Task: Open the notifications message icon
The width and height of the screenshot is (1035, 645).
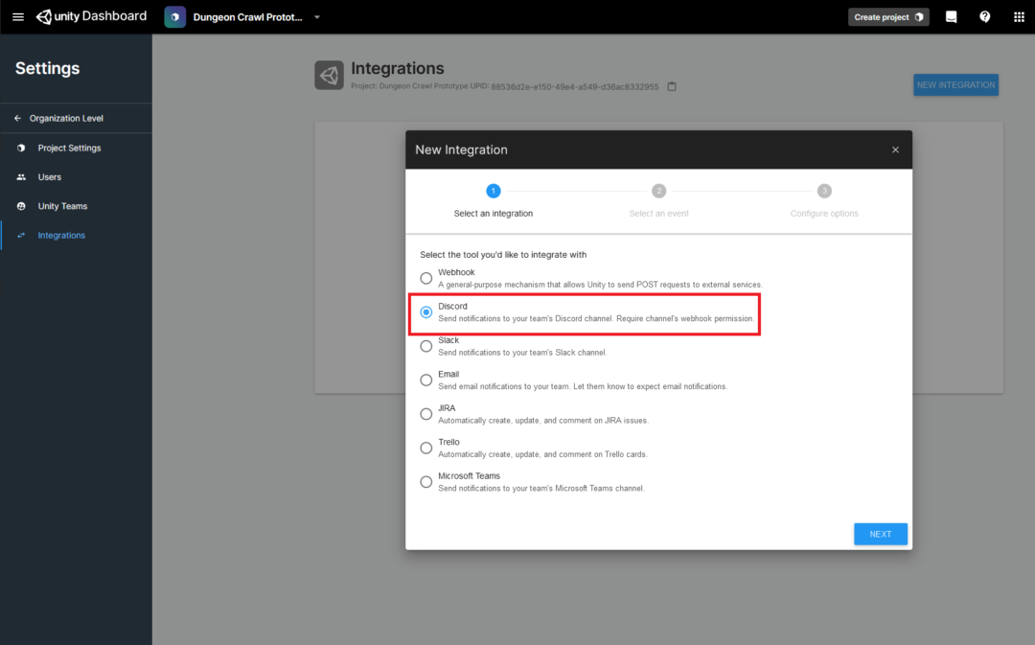Action: coord(951,16)
